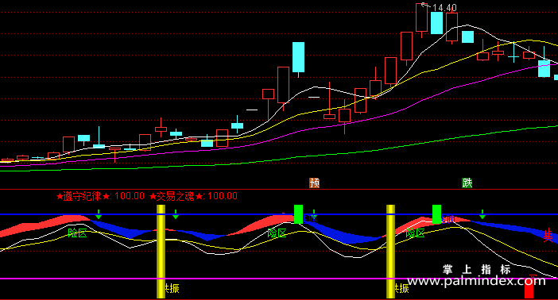
Task: Click the last green down arrow on blue line
Action: [x=482, y=214]
